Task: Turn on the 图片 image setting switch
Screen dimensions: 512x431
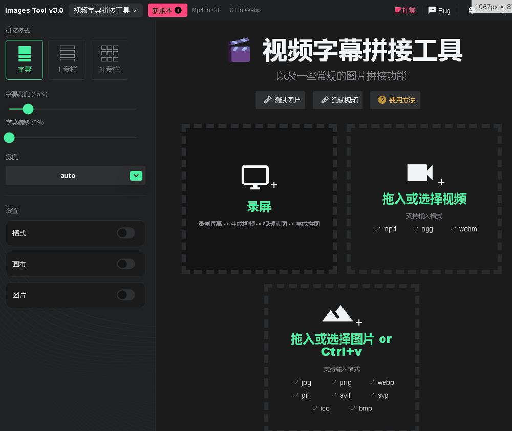Action: coord(126,295)
